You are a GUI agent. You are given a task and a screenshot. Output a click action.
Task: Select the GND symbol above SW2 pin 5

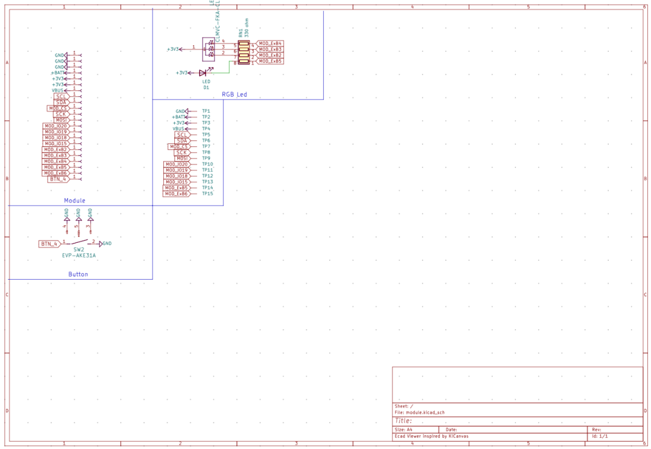78,215
